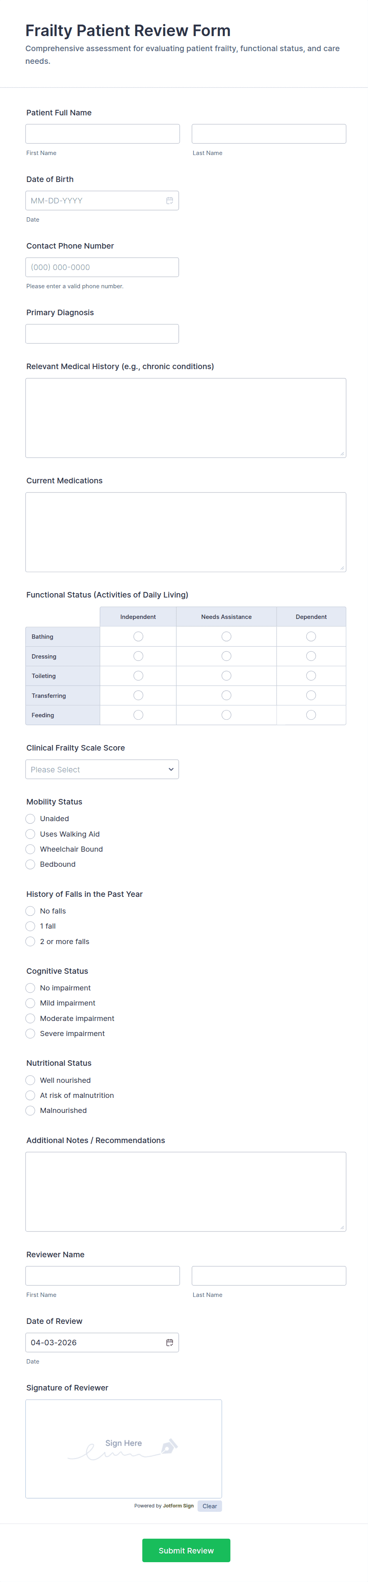Viewport: 368px width, 1582px height.
Task: Click the pen icon in signature pad
Action: (169, 1446)
